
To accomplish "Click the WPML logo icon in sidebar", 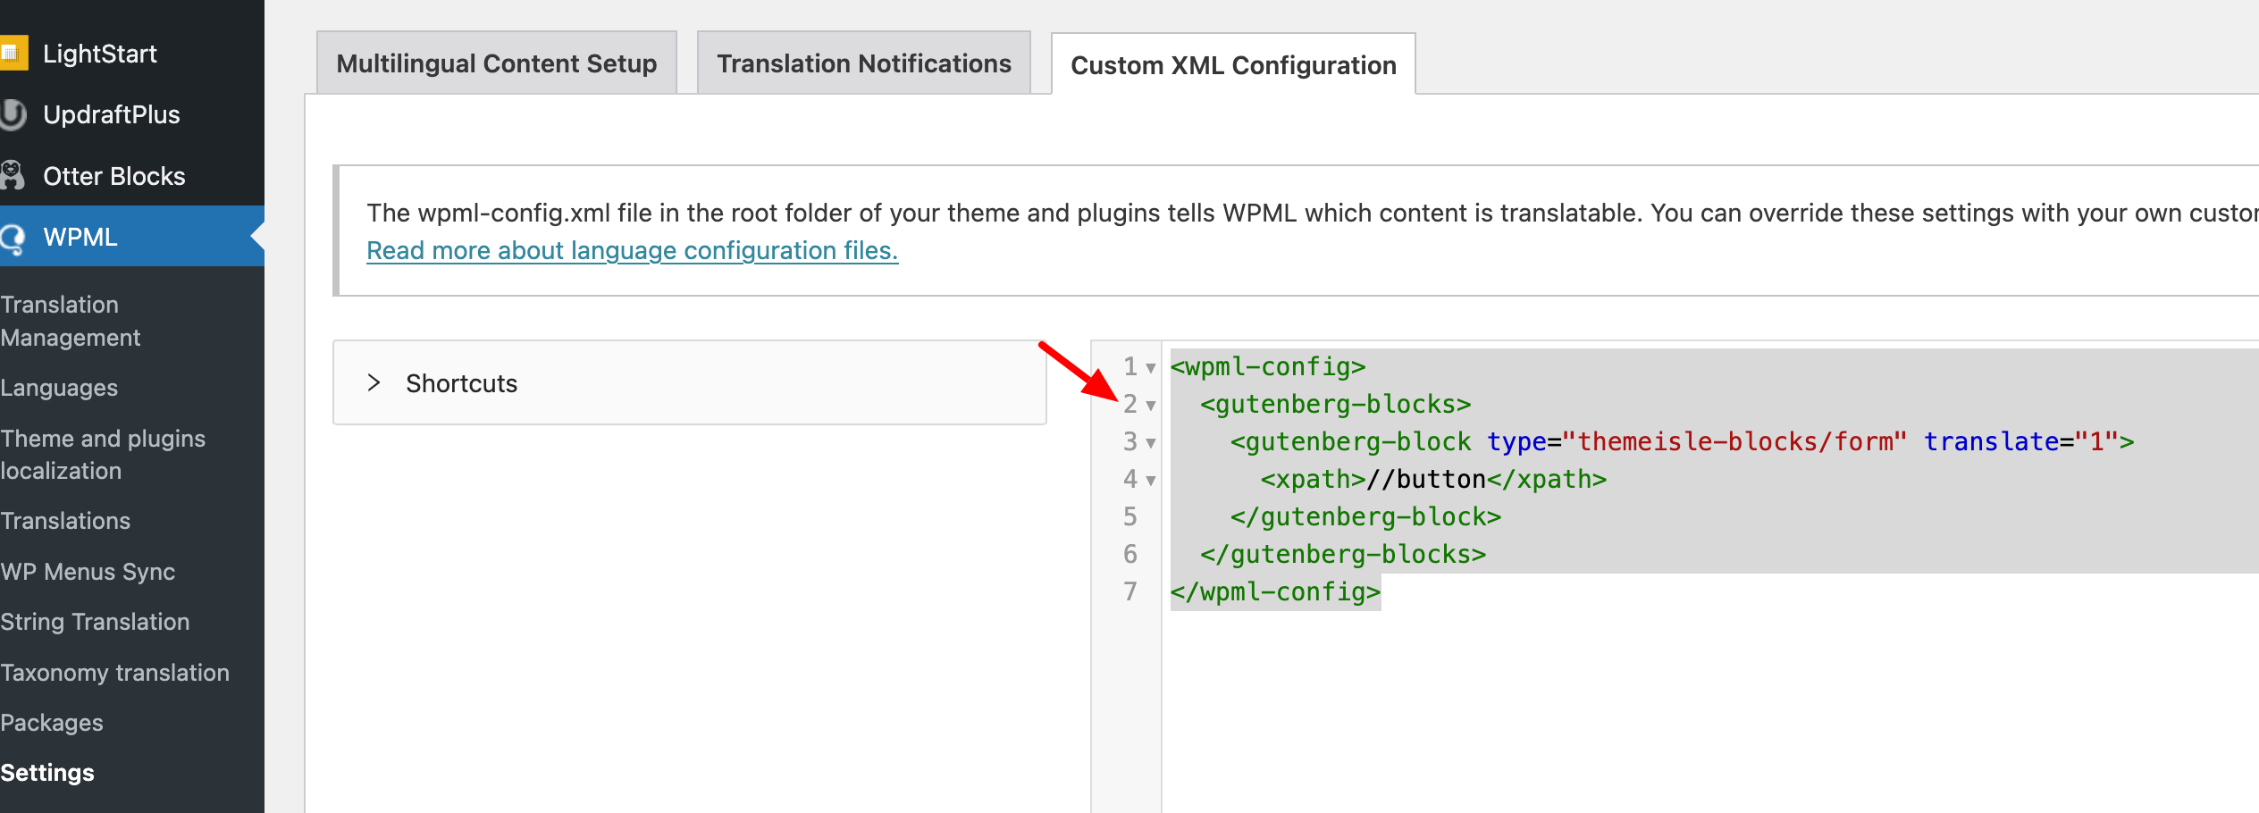I will point(13,238).
